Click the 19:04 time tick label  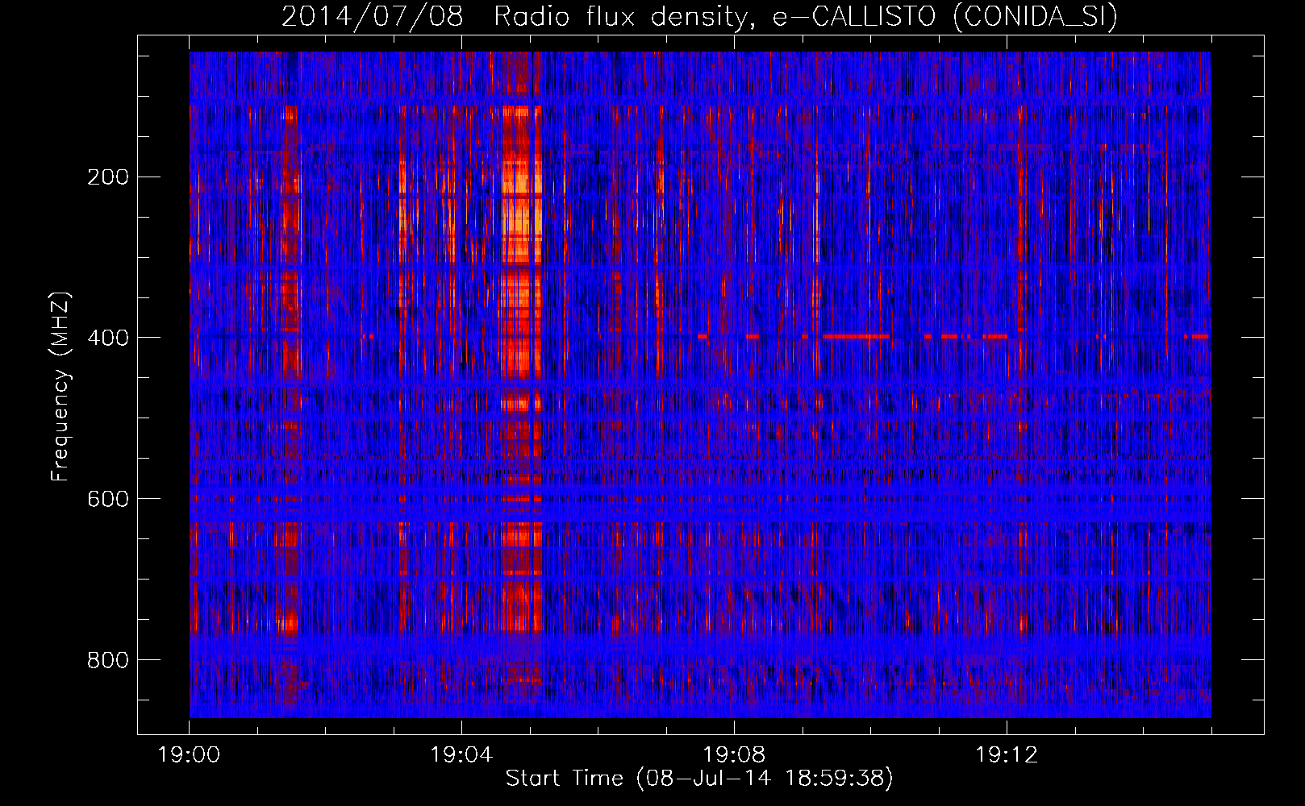click(x=461, y=755)
